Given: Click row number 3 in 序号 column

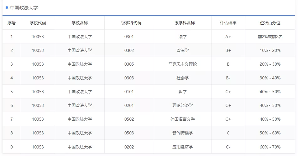Looking at the screenshot, I should tap(12, 64).
